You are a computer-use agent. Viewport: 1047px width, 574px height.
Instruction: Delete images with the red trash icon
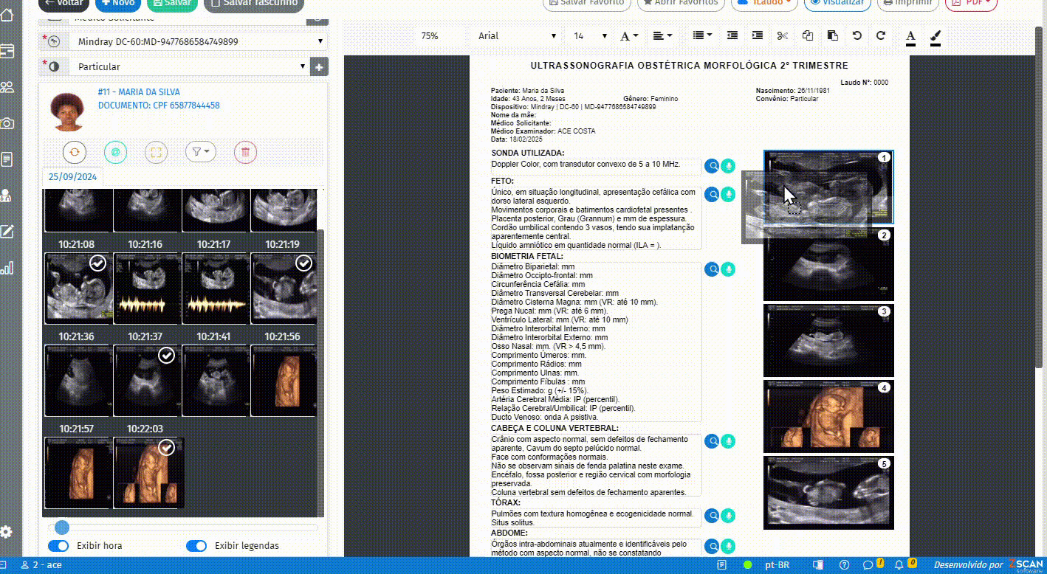tap(245, 153)
